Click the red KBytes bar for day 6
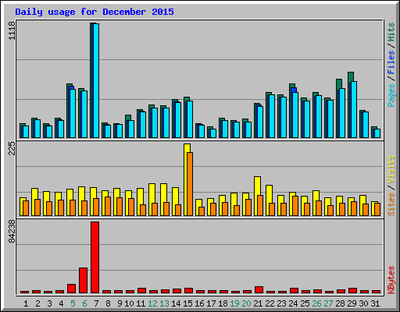This screenshot has height=312, width=400. click(x=83, y=280)
